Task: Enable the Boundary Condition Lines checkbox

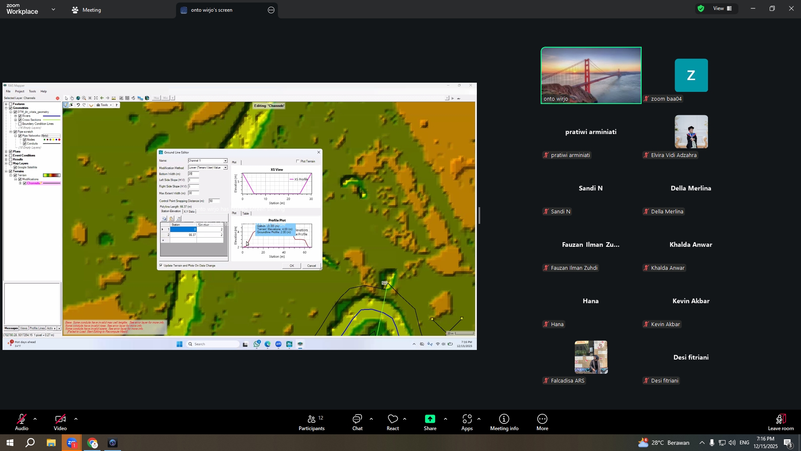Action: click(x=20, y=124)
